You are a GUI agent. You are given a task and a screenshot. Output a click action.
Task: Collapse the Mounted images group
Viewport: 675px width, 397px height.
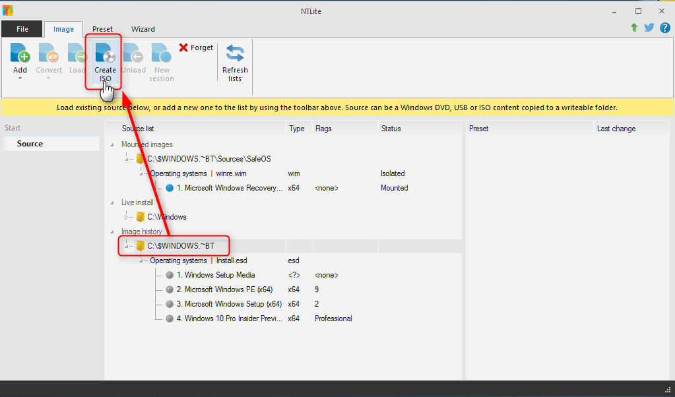112,144
